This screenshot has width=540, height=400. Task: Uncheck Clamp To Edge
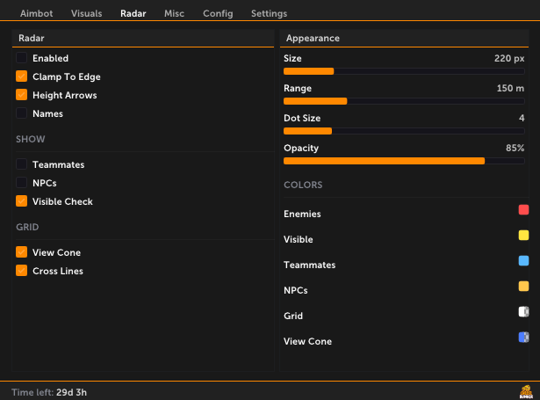tap(21, 76)
